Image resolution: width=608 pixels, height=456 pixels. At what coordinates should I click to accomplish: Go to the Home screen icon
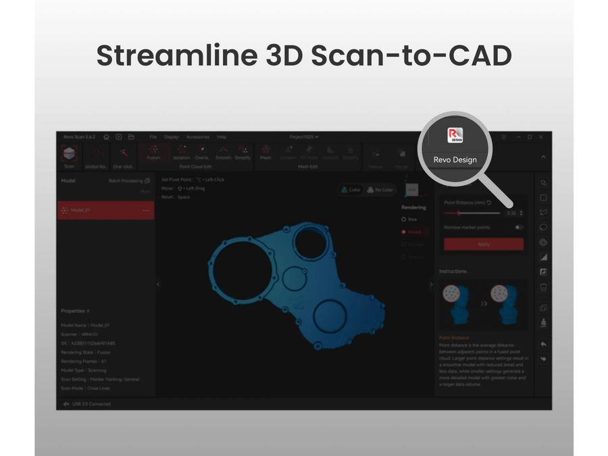(x=106, y=137)
